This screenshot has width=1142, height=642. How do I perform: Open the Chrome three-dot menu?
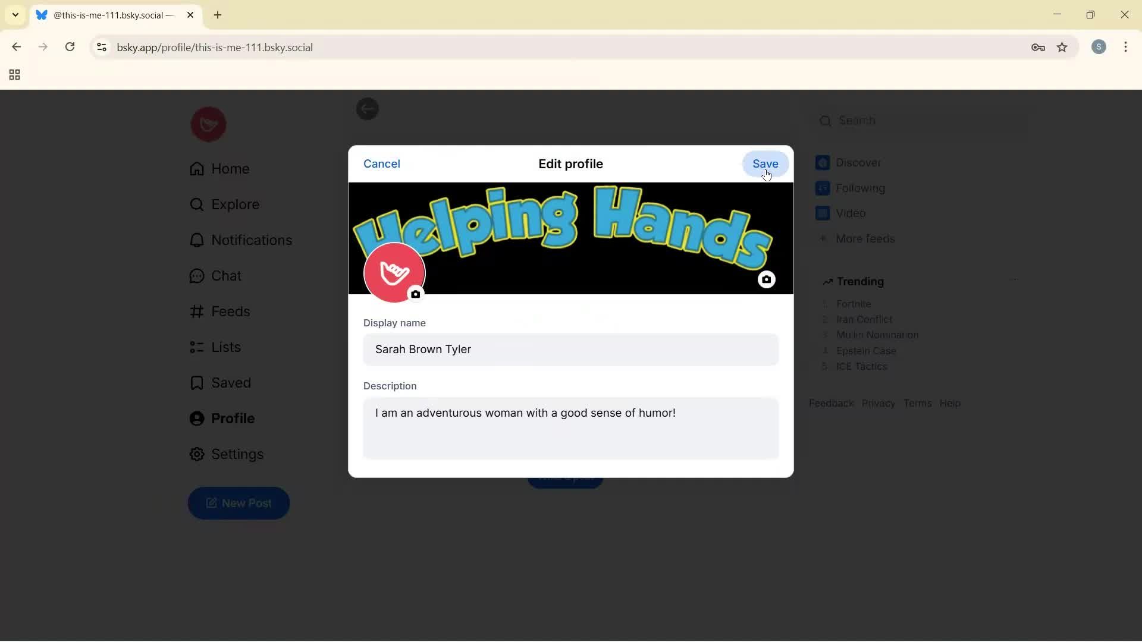[1127, 47]
